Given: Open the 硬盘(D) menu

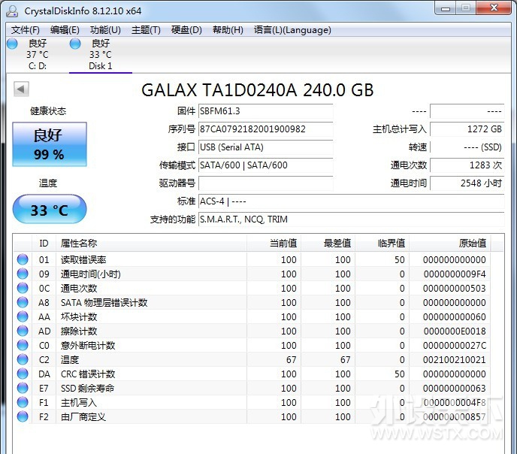Looking at the screenshot, I should pyautogui.click(x=186, y=30).
